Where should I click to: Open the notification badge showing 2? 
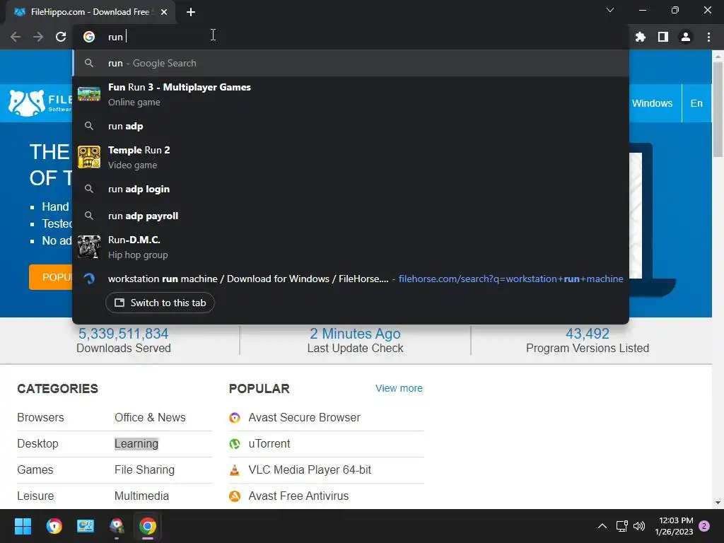[x=704, y=526]
